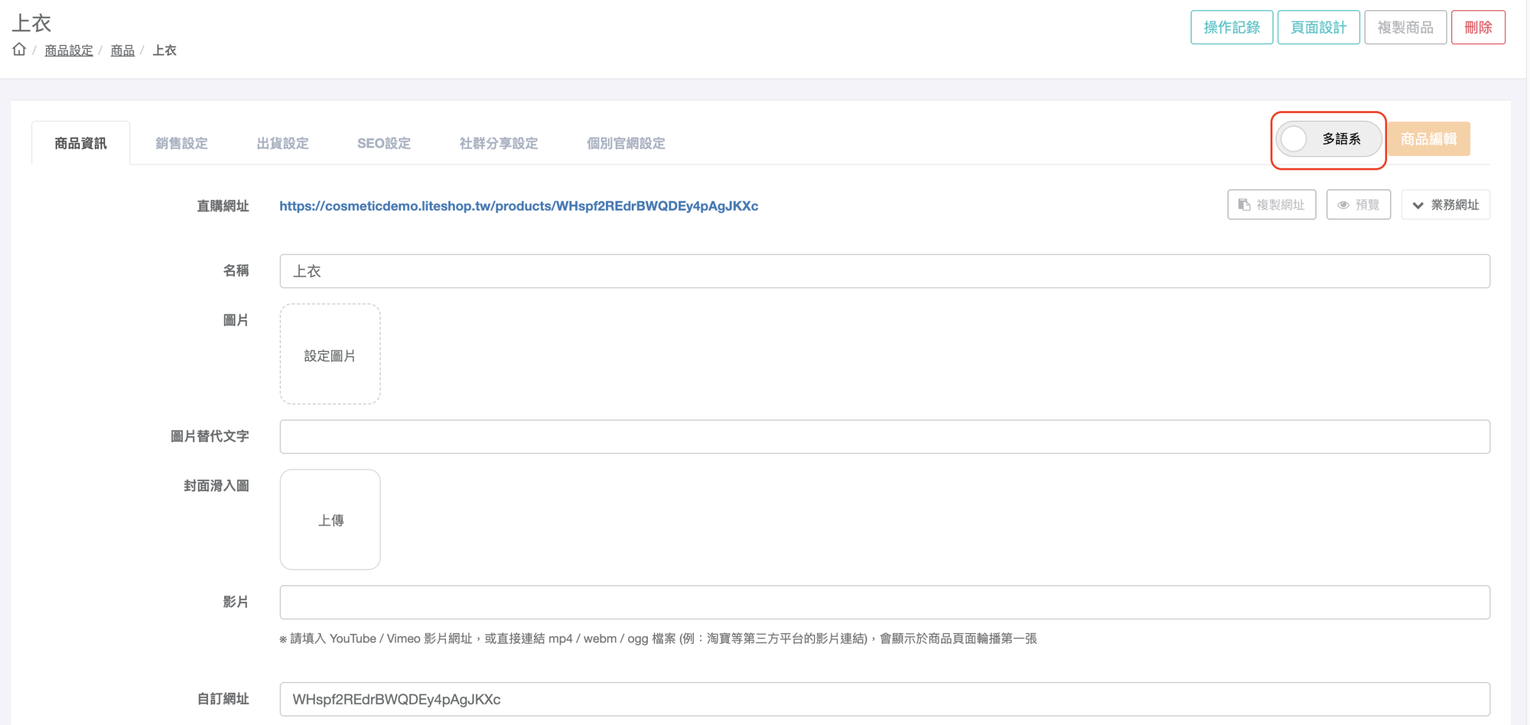Focus the 名稱 name input field
Screen dimensions: 1530x725
point(885,271)
